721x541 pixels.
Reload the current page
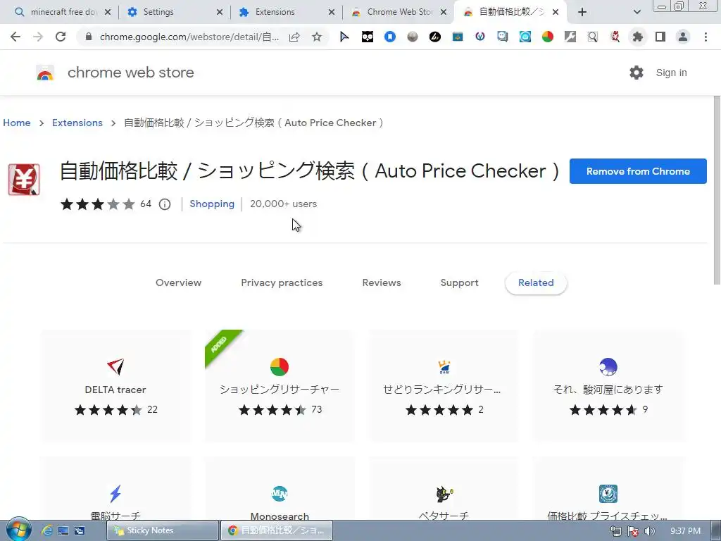pos(61,37)
